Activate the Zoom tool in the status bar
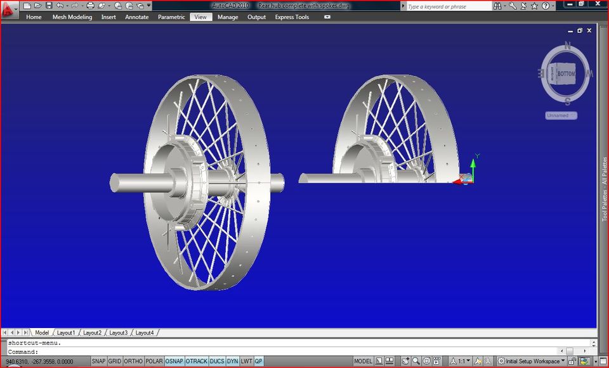 point(416,361)
